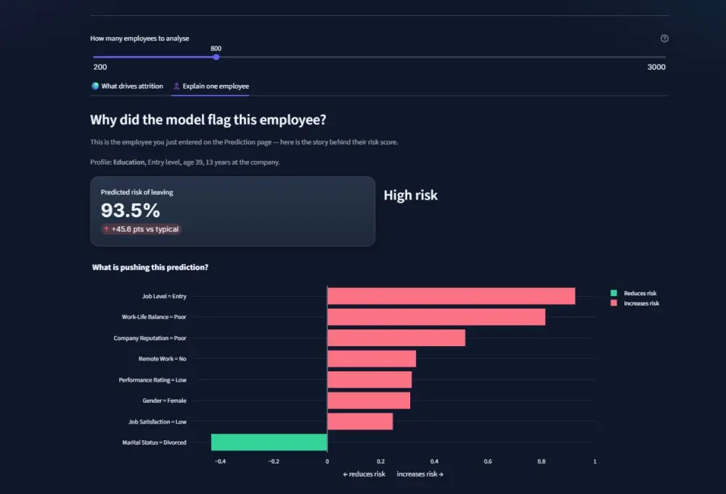
Task: Click the 'How many employees to analyse' label
Action: (x=139, y=38)
